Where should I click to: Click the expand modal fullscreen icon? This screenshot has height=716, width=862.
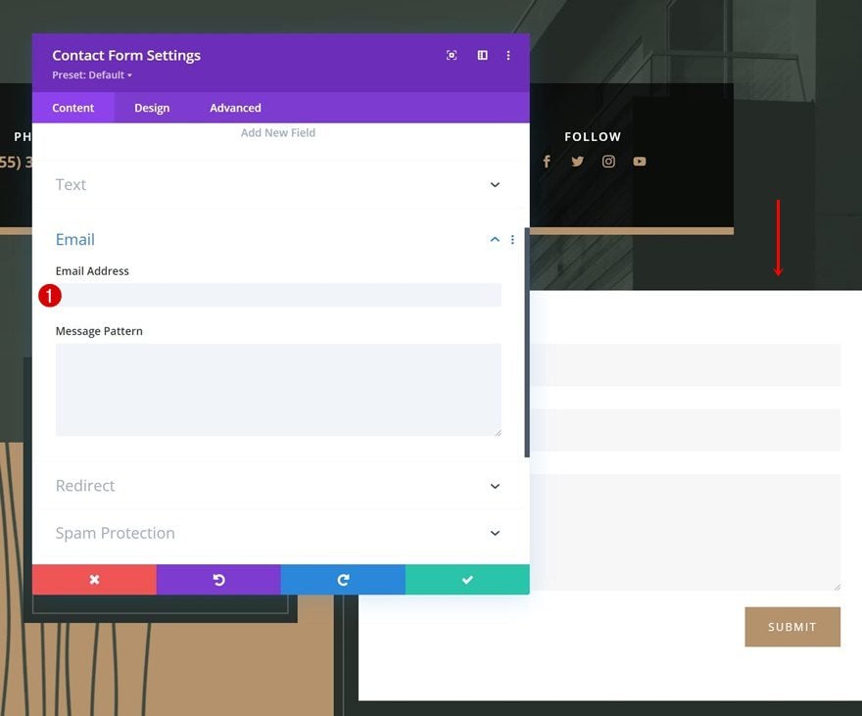(x=452, y=55)
